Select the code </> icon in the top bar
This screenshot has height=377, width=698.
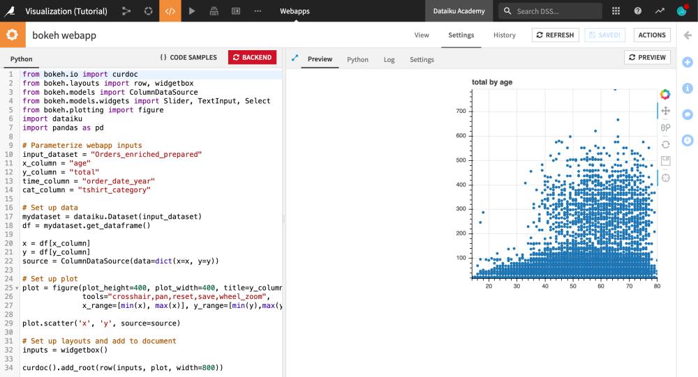pos(170,11)
